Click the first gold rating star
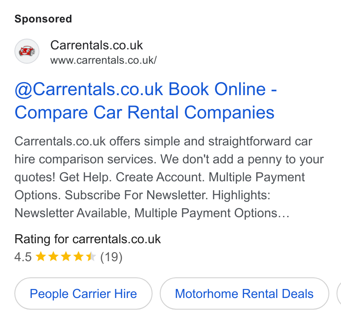Viewport: 341px width, 324px height. coord(41,256)
